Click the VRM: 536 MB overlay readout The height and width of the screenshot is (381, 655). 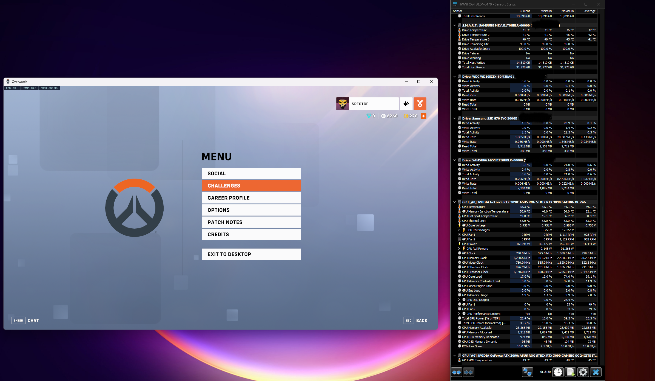coord(49,88)
